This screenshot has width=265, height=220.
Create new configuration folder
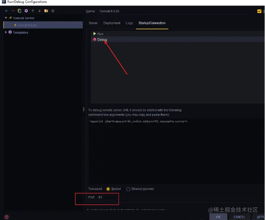[46, 11]
